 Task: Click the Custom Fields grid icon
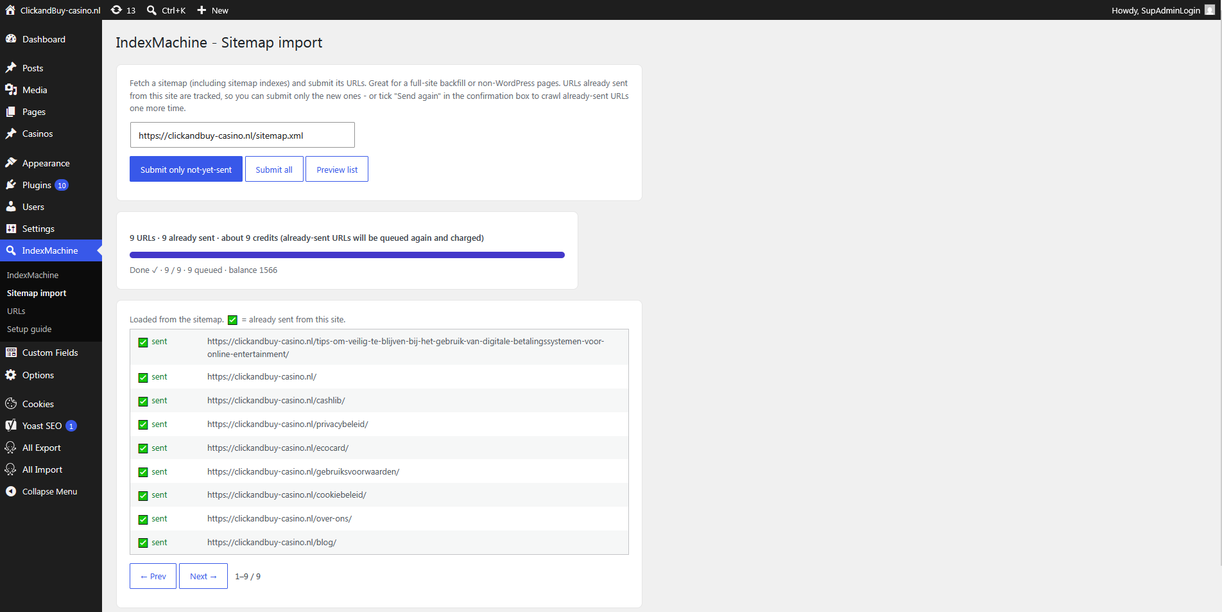point(11,353)
